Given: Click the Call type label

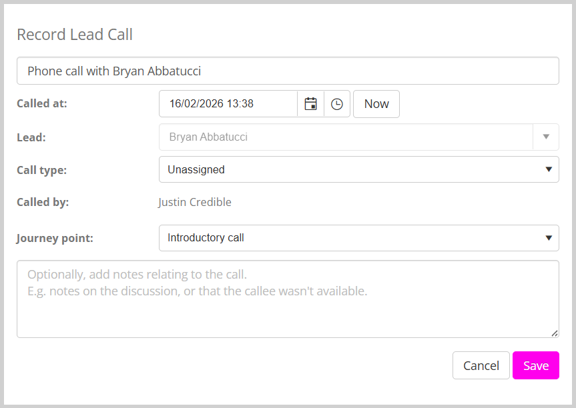Looking at the screenshot, I should [41, 170].
